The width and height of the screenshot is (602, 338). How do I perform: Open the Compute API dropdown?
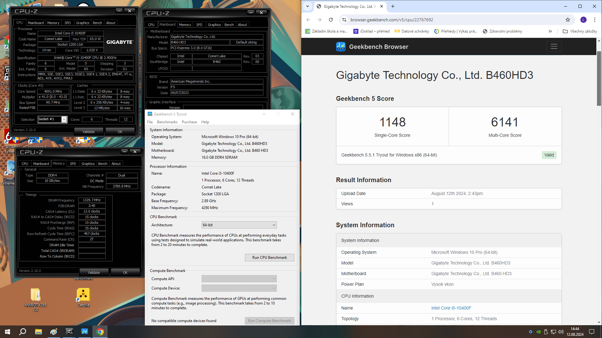(239, 279)
